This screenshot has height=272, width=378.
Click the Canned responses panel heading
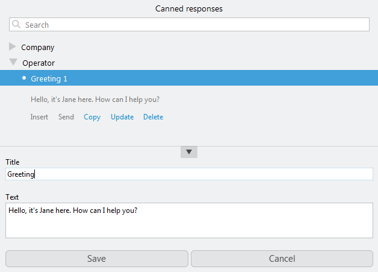pos(189,8)
